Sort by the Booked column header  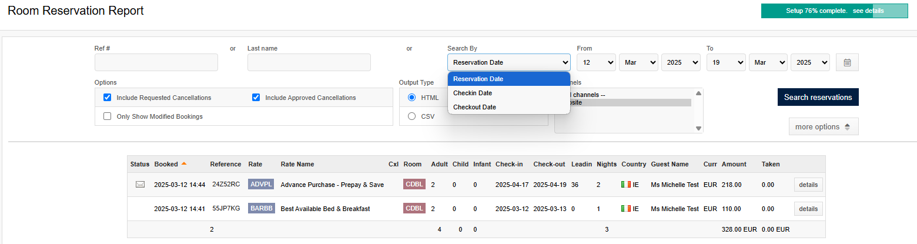pyautogui.click(x=166, y=164)
